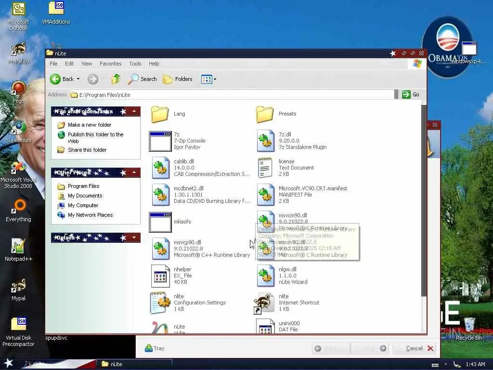
Task: Select the nlite Configuration Settings icon
Action: (x=160, y=303)
